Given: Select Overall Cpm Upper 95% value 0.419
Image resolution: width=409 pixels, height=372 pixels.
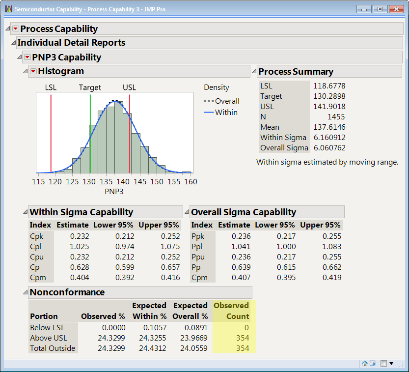Looking at the screenshot, I should pyautogui.click(x=332, y=278).
